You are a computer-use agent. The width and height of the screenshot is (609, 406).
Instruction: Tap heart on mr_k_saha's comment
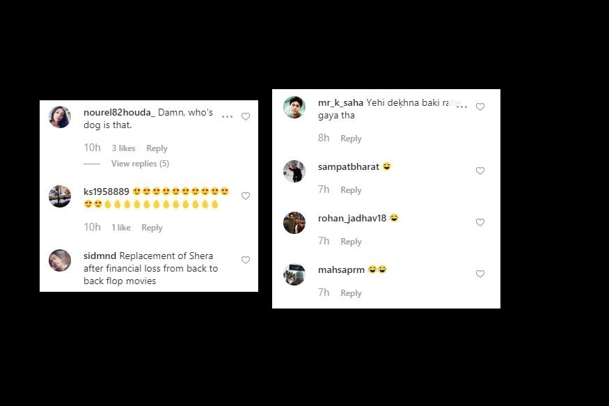tap(480, 107)
